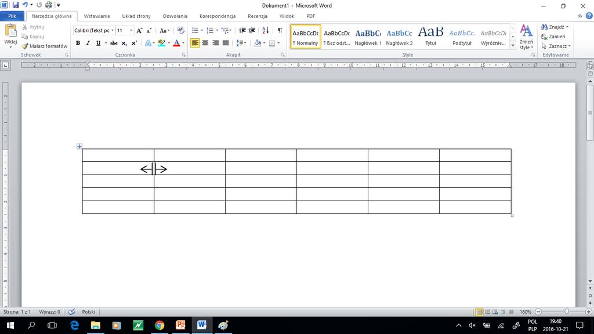This screenshot has height=334, width=594.
Task: Click the table move handle
Action: click(79, 146)
